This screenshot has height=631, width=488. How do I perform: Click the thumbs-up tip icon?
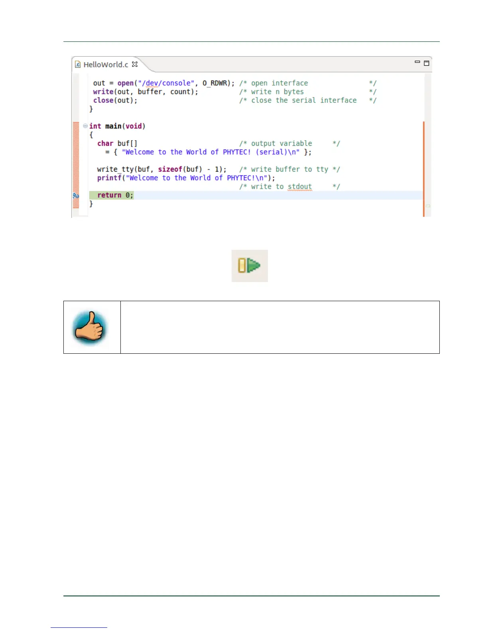pos(90,328)
